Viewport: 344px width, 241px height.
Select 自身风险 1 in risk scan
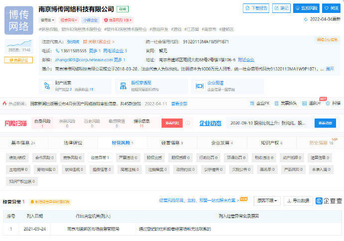tap(42, 123)
